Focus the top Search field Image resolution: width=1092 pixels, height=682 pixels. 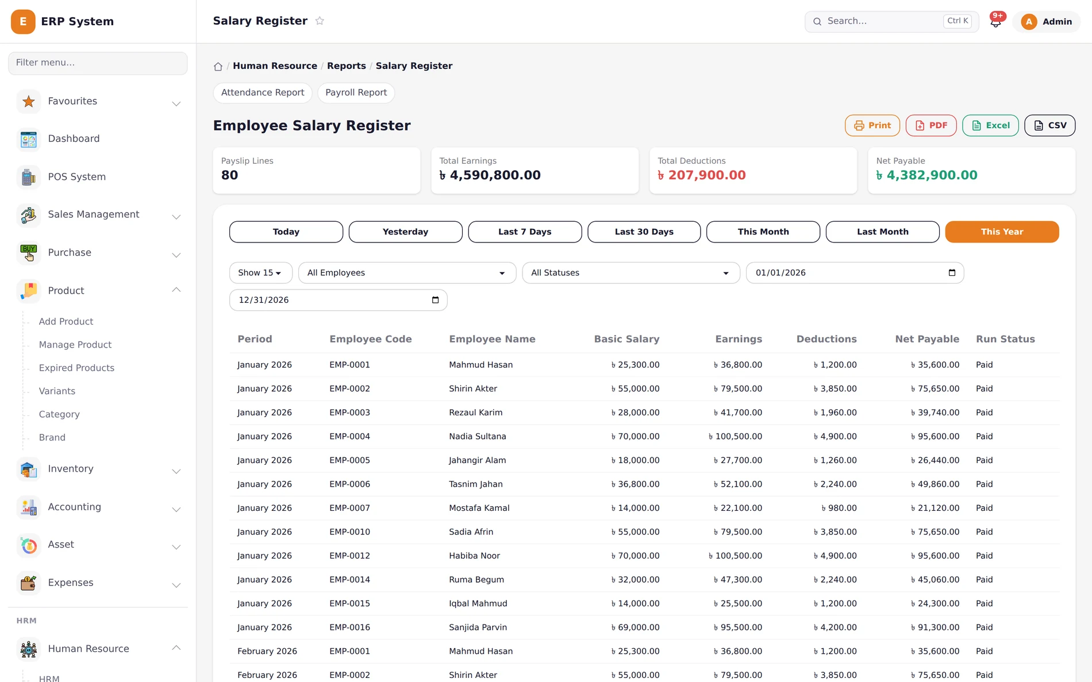pyautogui.click(x=892, y=22)
